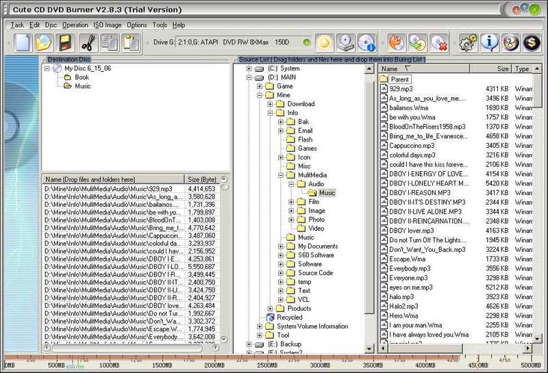
Task: Collapse the MulitMedia folder
Action: [281, 175]
